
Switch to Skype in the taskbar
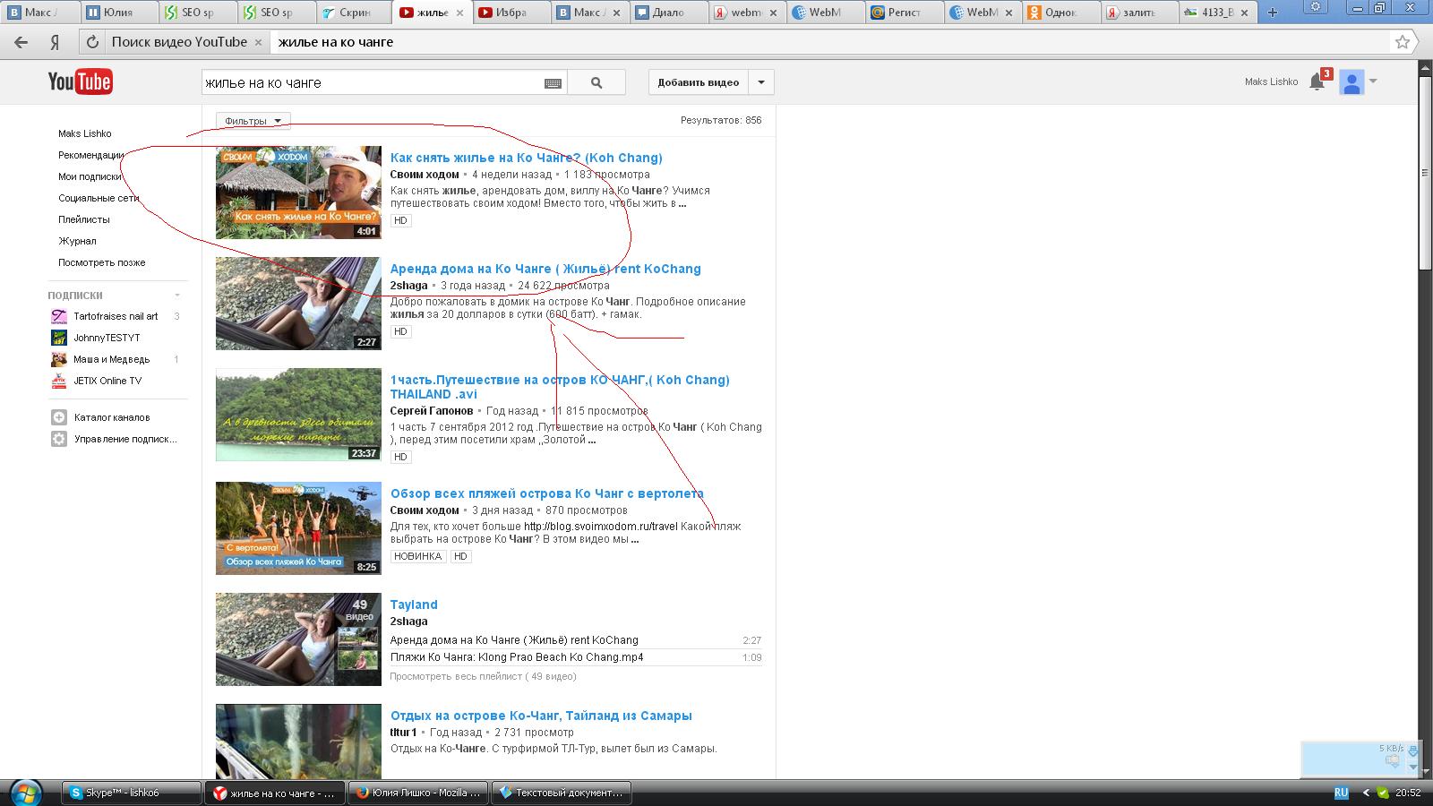point(133,793)
